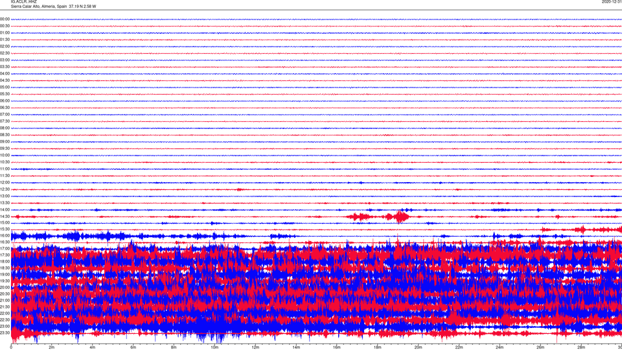This screenshot has height=350, width=622.
Task: Select the 18m axis tick label
Action: point(377,347)
